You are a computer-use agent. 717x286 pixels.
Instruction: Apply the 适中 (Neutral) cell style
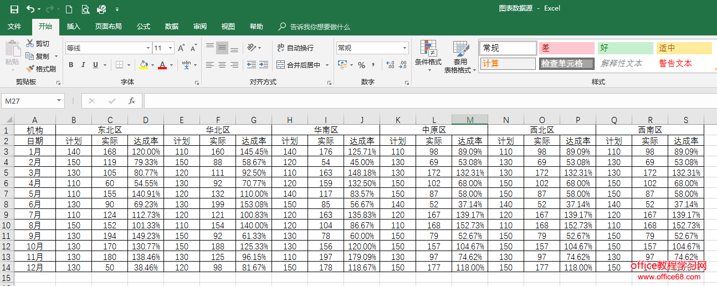point(684,48)
